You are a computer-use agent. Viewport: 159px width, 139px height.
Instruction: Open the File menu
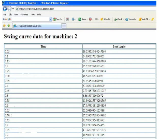point(5,14)
